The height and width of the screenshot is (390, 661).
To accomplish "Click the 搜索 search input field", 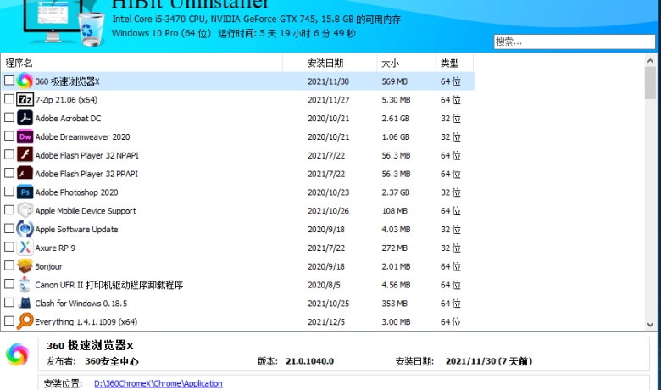I will coord(575,42).
